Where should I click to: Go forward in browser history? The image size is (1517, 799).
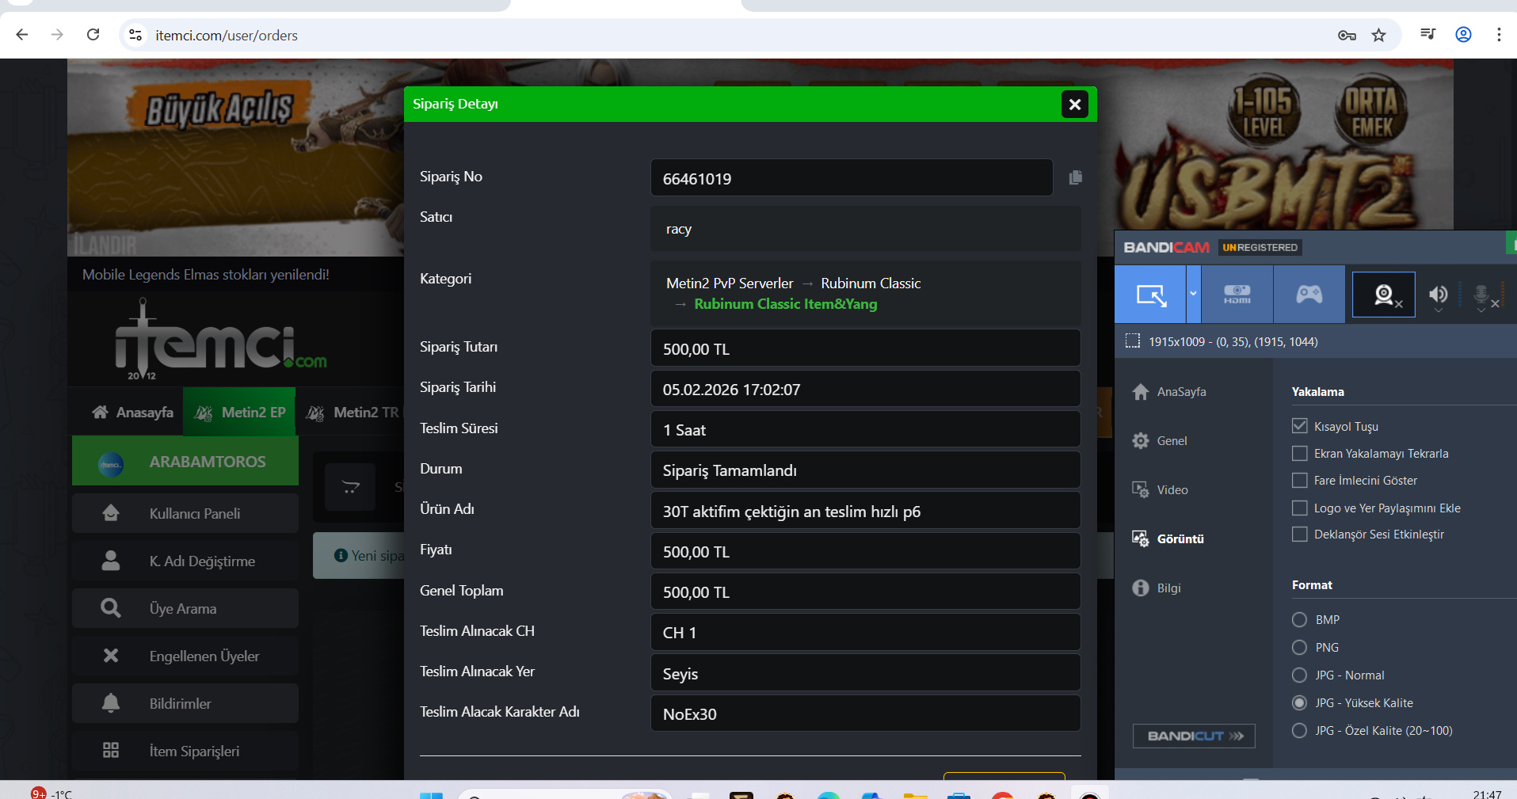pos(57,35)
